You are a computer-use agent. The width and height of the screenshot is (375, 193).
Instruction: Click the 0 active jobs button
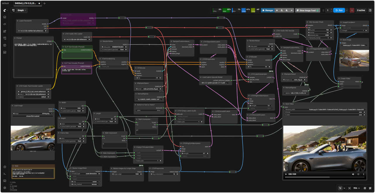(361, 10)
